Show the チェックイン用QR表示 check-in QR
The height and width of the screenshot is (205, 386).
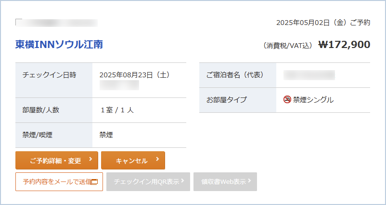click(148, 181)
